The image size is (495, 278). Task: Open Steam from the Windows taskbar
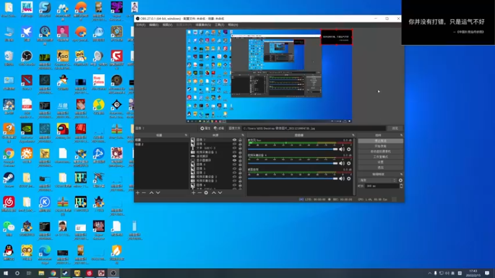(66, 273)
